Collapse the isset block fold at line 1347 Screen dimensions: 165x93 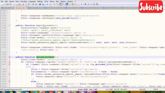click(x=10, y=64)
